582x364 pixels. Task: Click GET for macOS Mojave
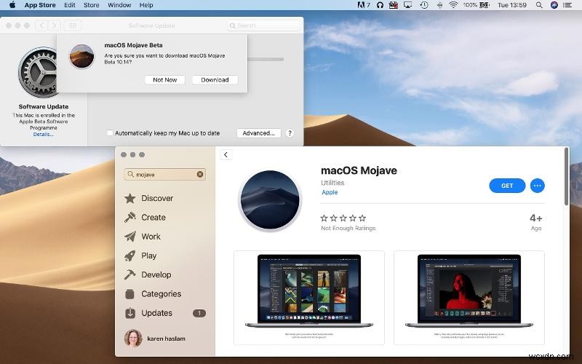point(507,186)
